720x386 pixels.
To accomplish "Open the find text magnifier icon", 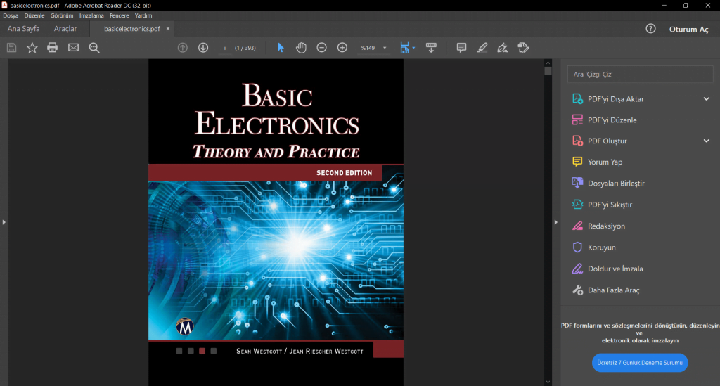I will click(x=94, y=48).
